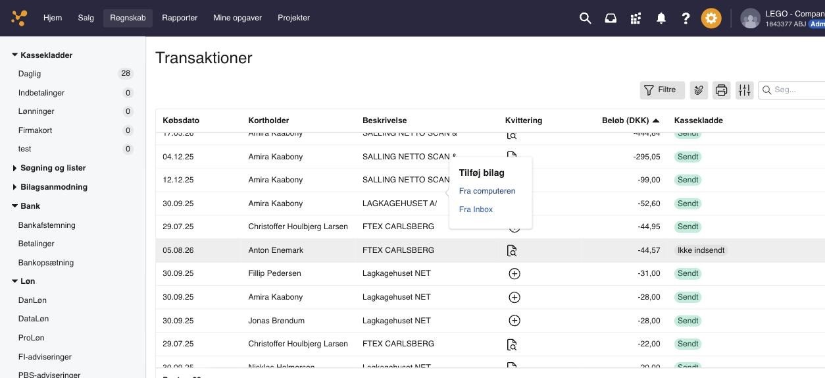Screen dimensions: 825x378
Task: Go to Bankafstemning
Action: coord(47,225)
